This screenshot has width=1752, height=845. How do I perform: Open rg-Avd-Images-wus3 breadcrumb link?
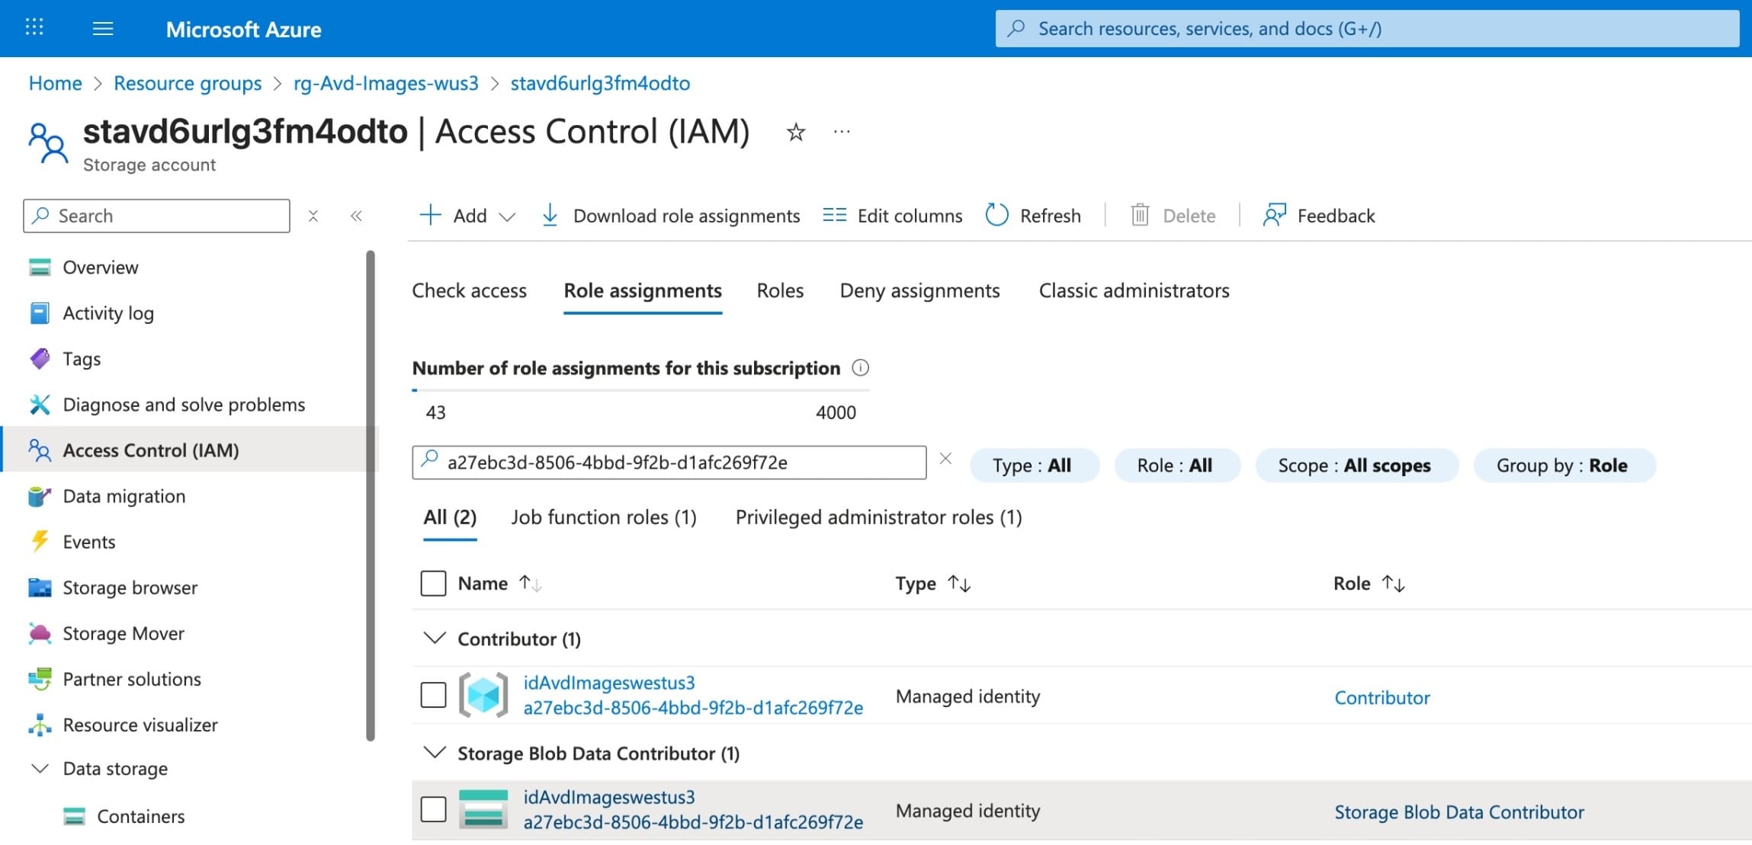click(x=386, y=83)
